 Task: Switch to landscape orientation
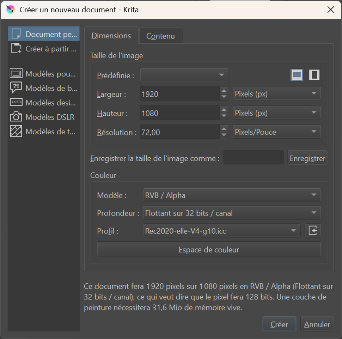(297, 75)
